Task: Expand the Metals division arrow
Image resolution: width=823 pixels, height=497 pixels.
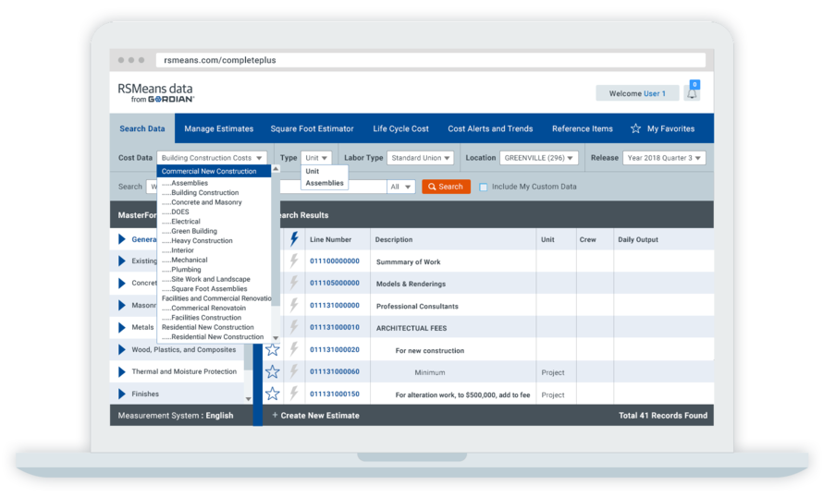Action: pos(122,327)
